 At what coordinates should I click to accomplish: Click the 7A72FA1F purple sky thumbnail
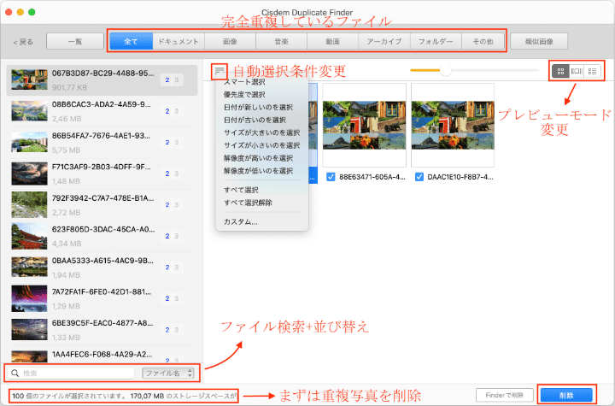click(x=29, y=298)
